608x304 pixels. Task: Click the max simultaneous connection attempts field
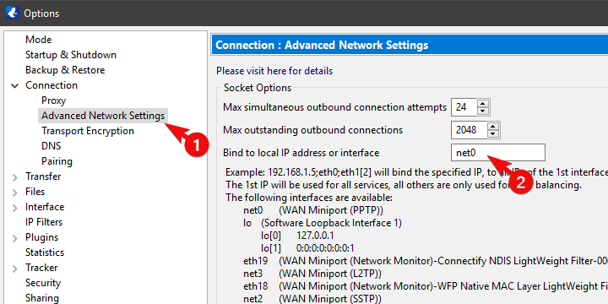coord(464,107)
